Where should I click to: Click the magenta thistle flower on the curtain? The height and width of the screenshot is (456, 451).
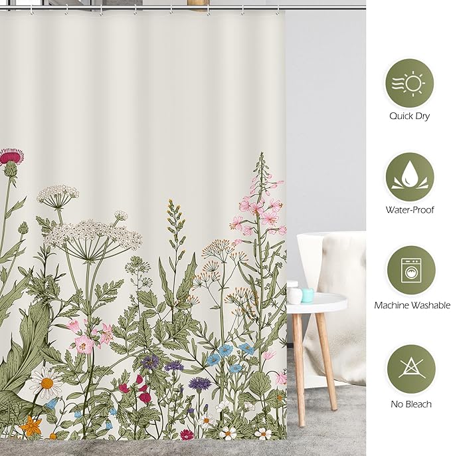click(11, 157)
